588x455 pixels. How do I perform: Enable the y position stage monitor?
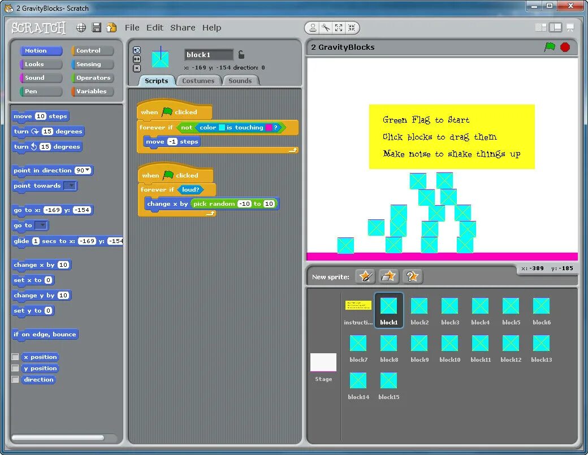pyautogui.click(x=15, y=368)
